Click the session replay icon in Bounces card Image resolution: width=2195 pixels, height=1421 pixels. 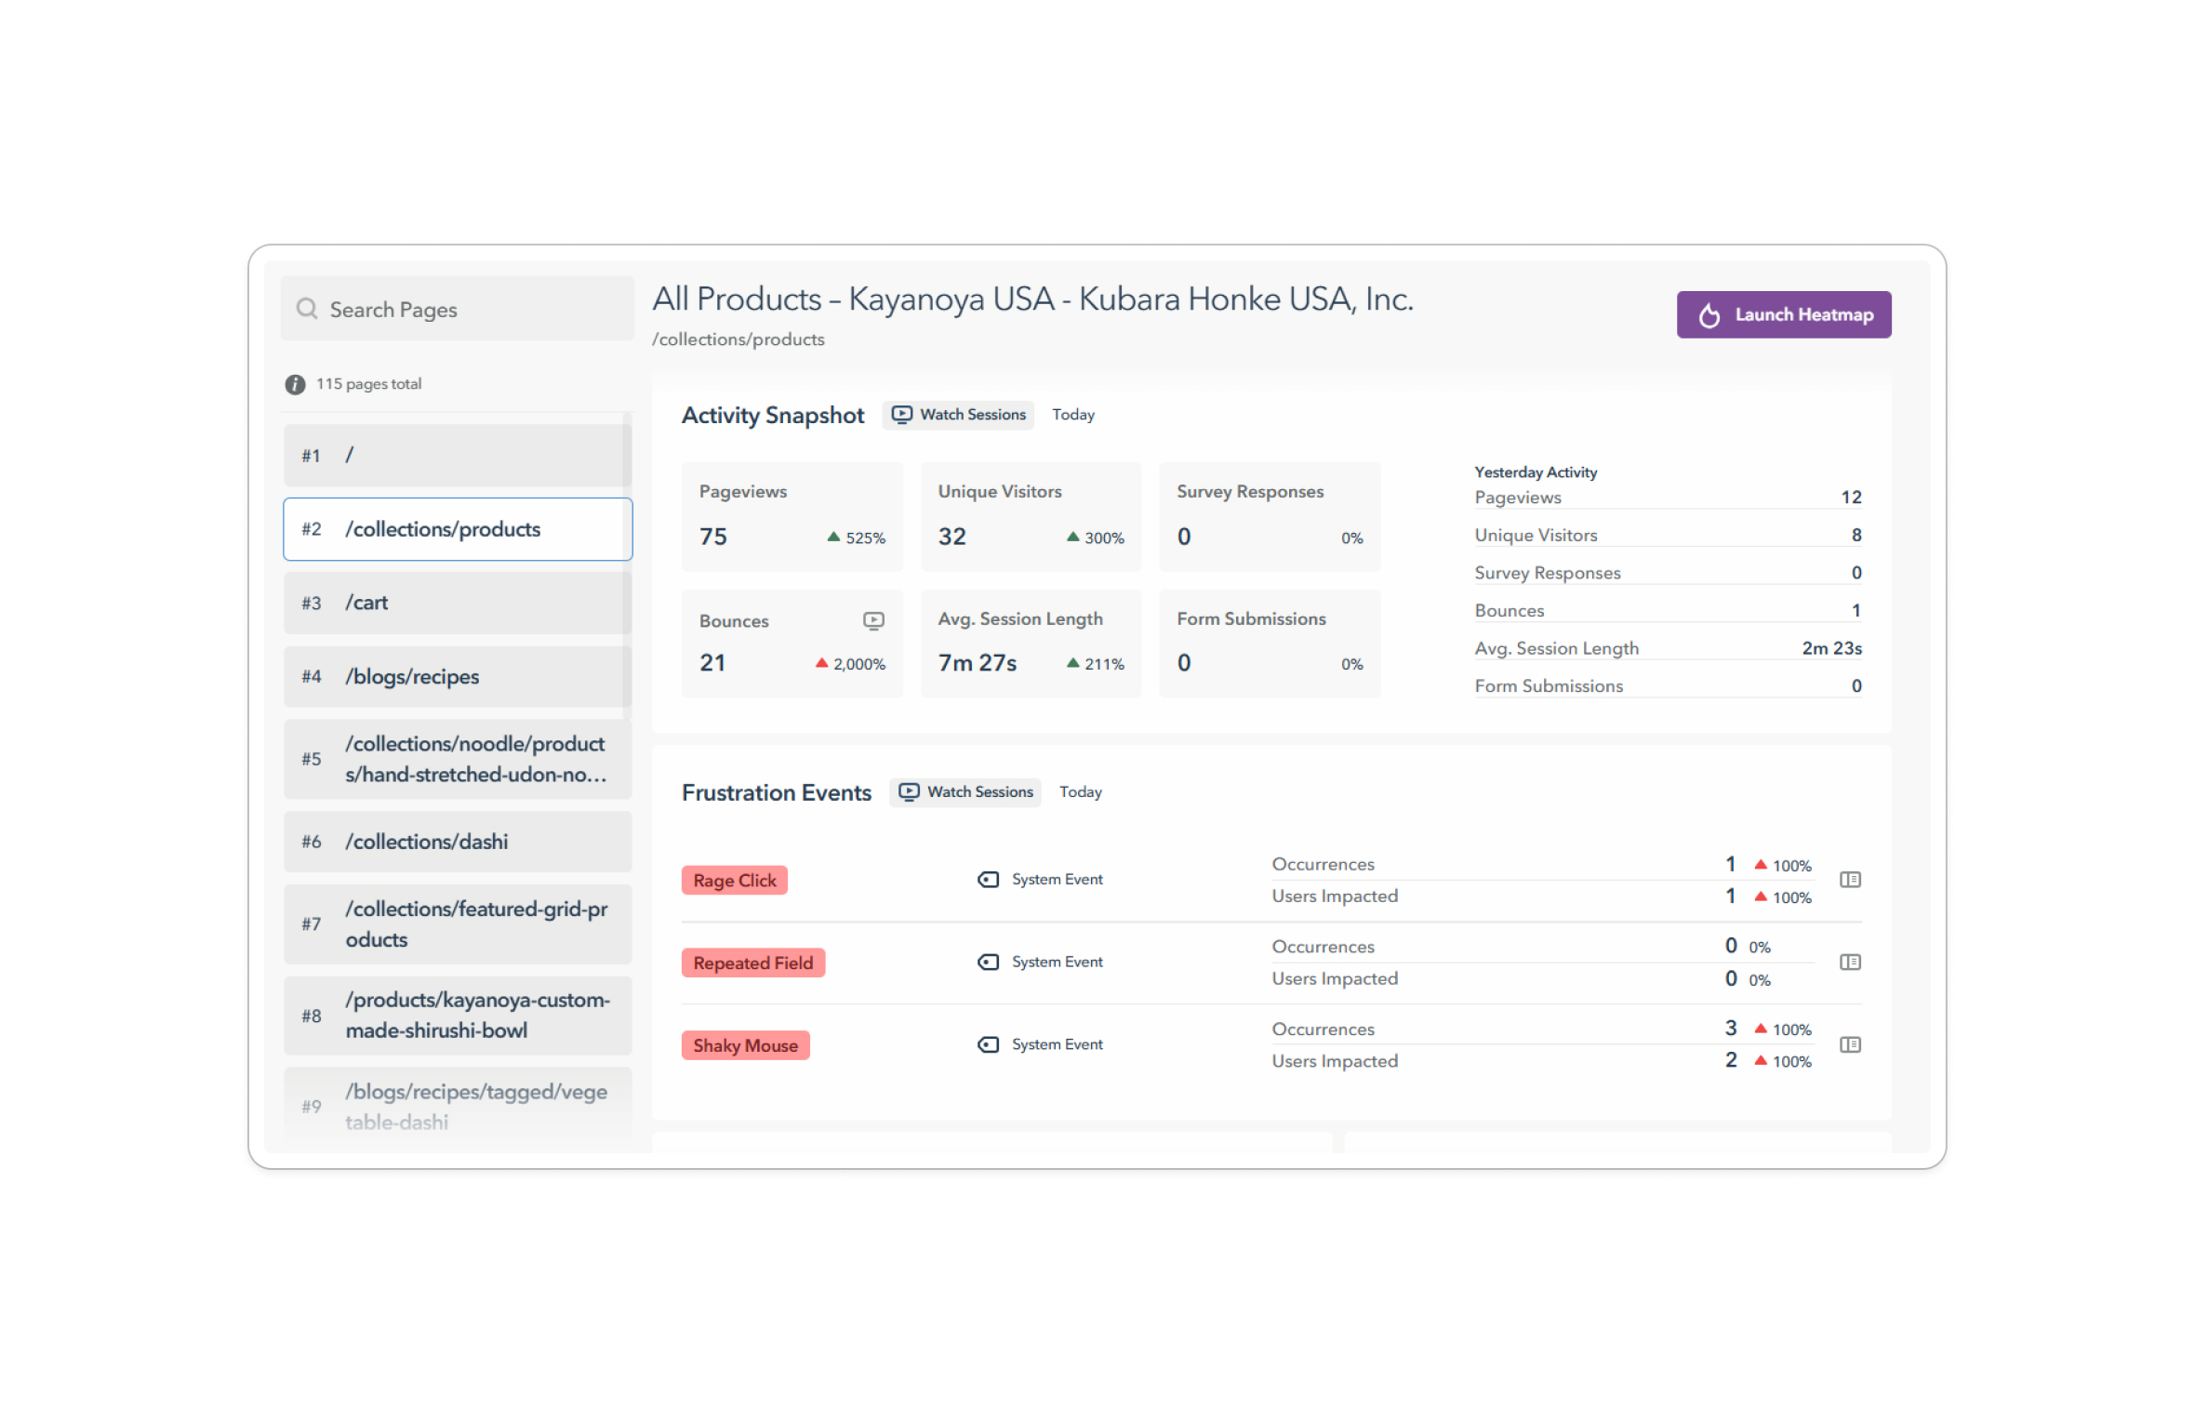coord(873,620)
